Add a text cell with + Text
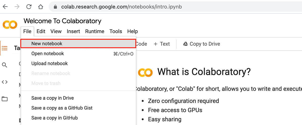Image resolution: width=302 pixels, height=125 pixels. click(x=162, y=44)
